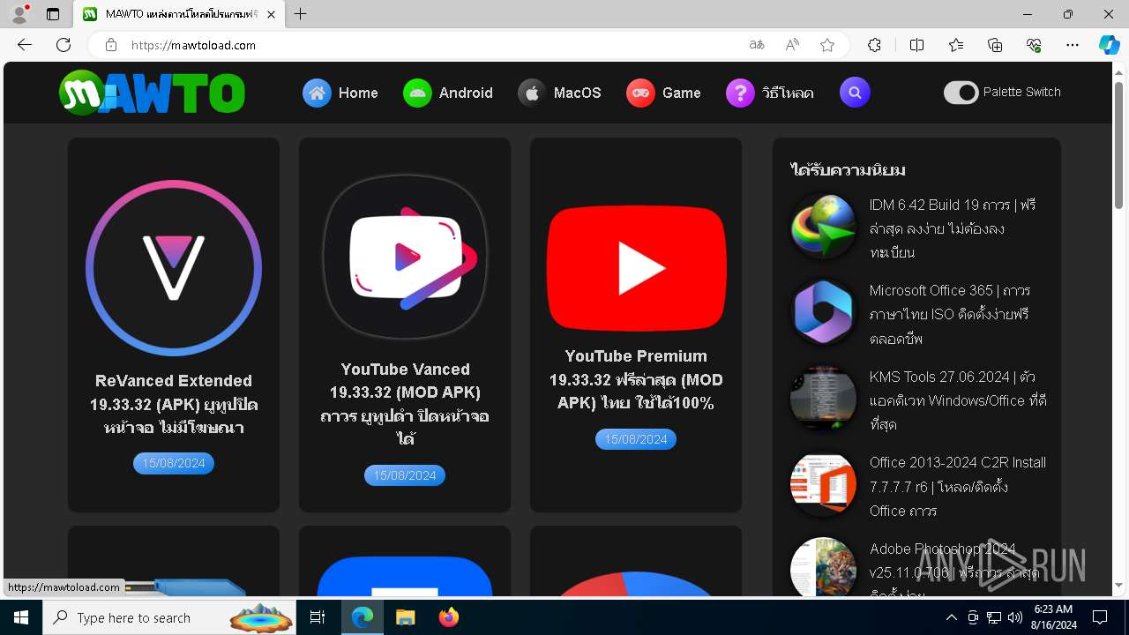Image resolution: width=1129 pixels, height=635 pixels.
Task: Open Task View on taskbar
Action: click(318, 617)
